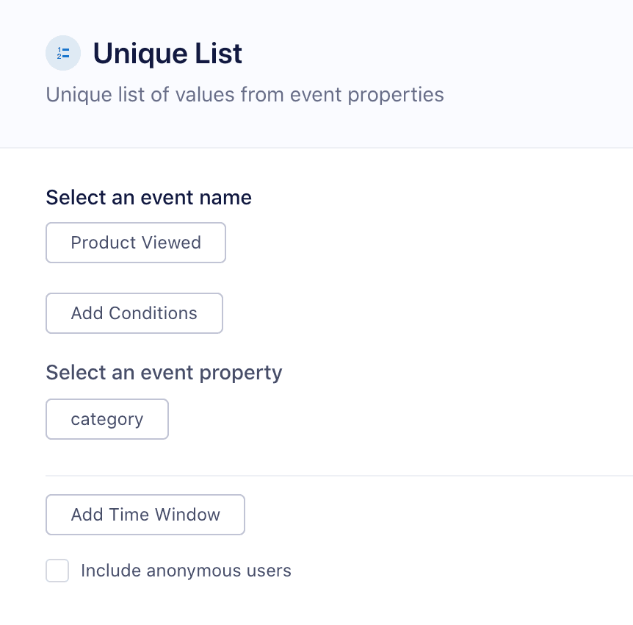This screenshot has height=625, width=633.
Task: Click the subtitle describing unique values
Action: (x=245, y=95)
